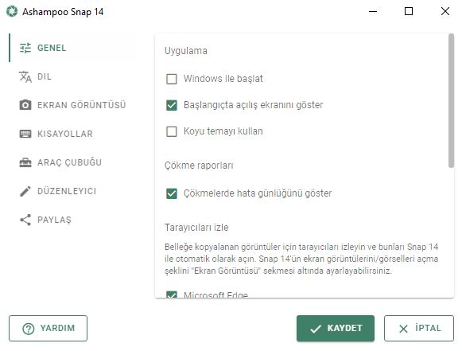Click the sliders icon beside GENEL
This screenshot has height=351, width=462.
pos(25,48)
